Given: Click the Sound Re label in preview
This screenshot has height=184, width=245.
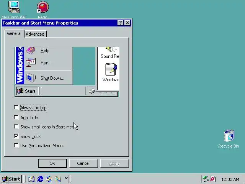Looking at the screenshot, I should tap(110, 56).
